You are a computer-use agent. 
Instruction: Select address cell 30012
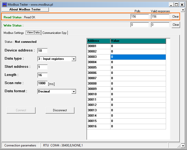click(99, 105)
